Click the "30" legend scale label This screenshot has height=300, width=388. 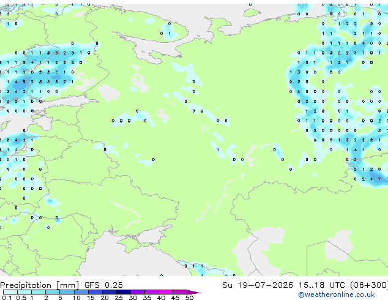(133, 298)
